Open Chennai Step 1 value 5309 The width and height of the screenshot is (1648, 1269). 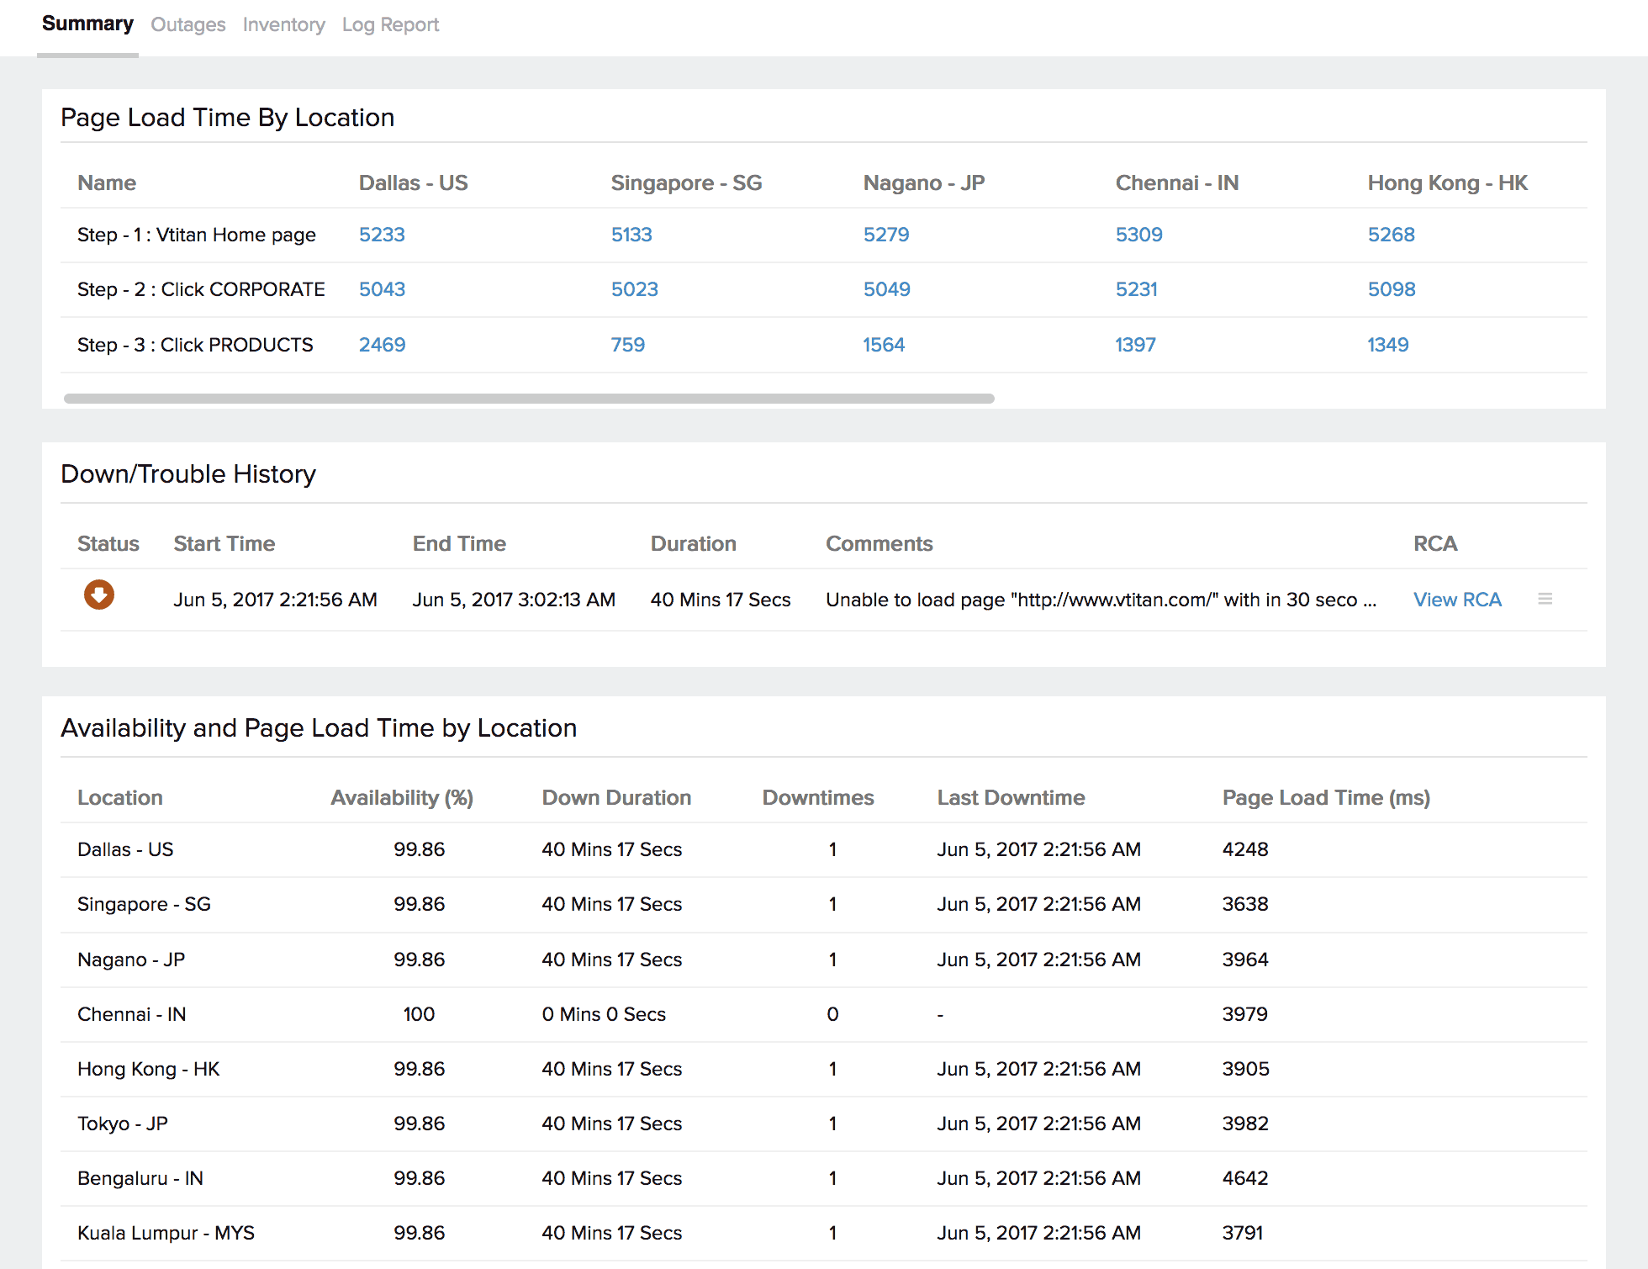pyautogui.click(x=1138, y=235)
